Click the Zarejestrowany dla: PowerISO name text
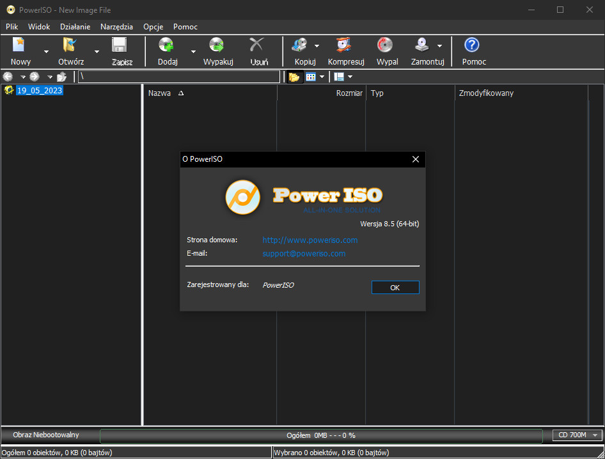This screenshot has height=459, width=605. point(278,285)
